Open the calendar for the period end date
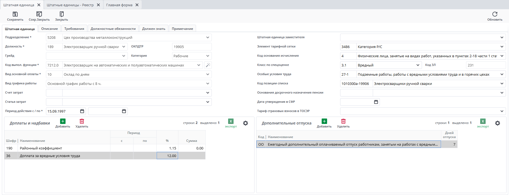The image size is (509, 195). [x=124, y=111]
